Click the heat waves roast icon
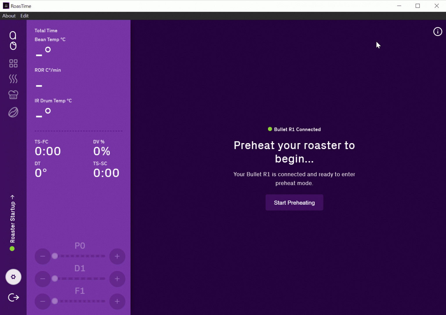 tap(13, 79)
